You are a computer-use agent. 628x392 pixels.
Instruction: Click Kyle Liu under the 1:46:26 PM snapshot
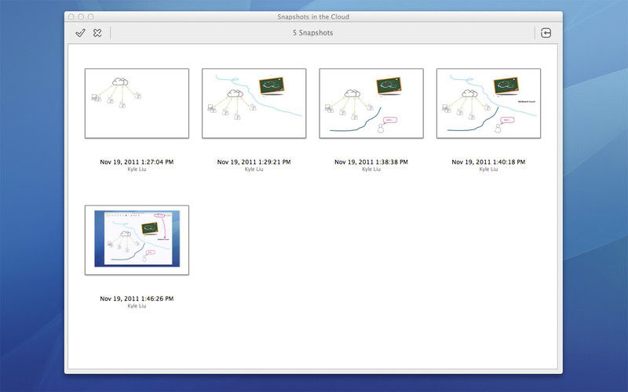point(137,306)
